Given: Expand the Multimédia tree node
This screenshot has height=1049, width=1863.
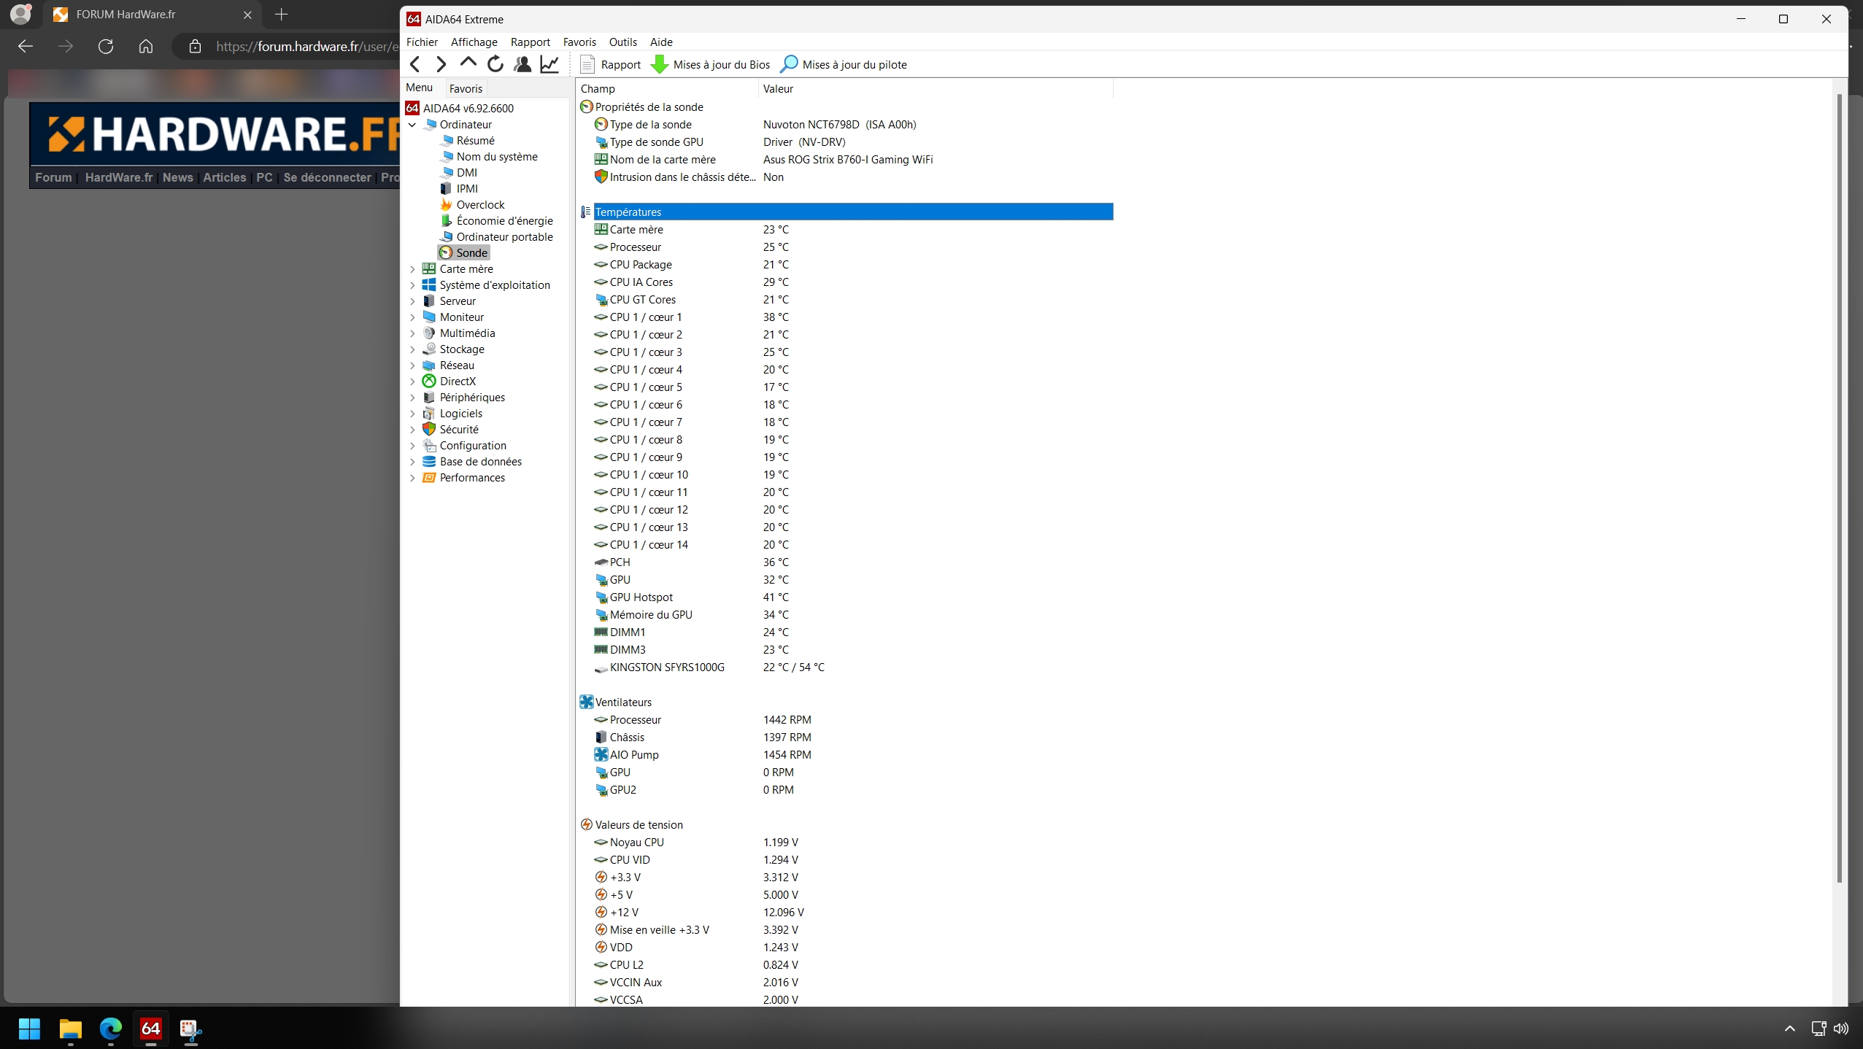Looking at the screenshot, I should 412,333.
